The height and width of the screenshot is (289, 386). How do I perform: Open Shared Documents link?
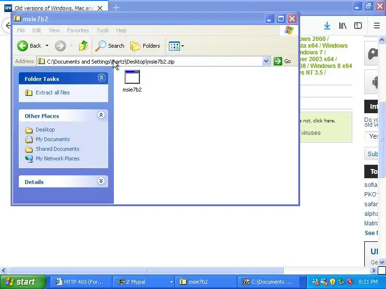coord(57,149)
